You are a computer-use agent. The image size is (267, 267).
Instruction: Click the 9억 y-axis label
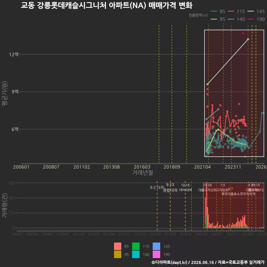coord(15,92)
